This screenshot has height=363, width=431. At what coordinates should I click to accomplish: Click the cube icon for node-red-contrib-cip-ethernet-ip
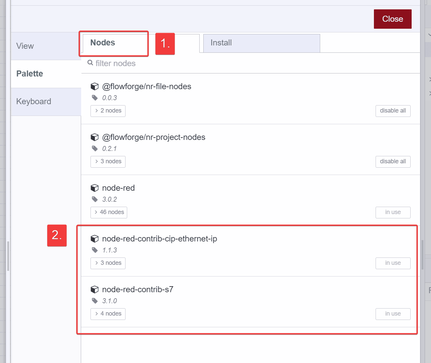click(x=95, y=238)
